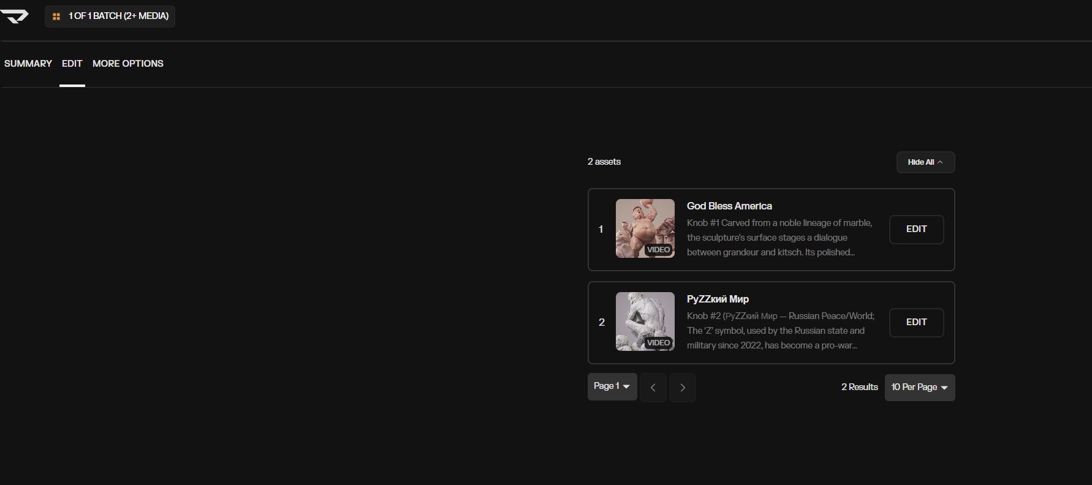This screenshot has height=485, width=1092.
Task: Click the Knob #1 description text
Action: [x=779, y=238]
